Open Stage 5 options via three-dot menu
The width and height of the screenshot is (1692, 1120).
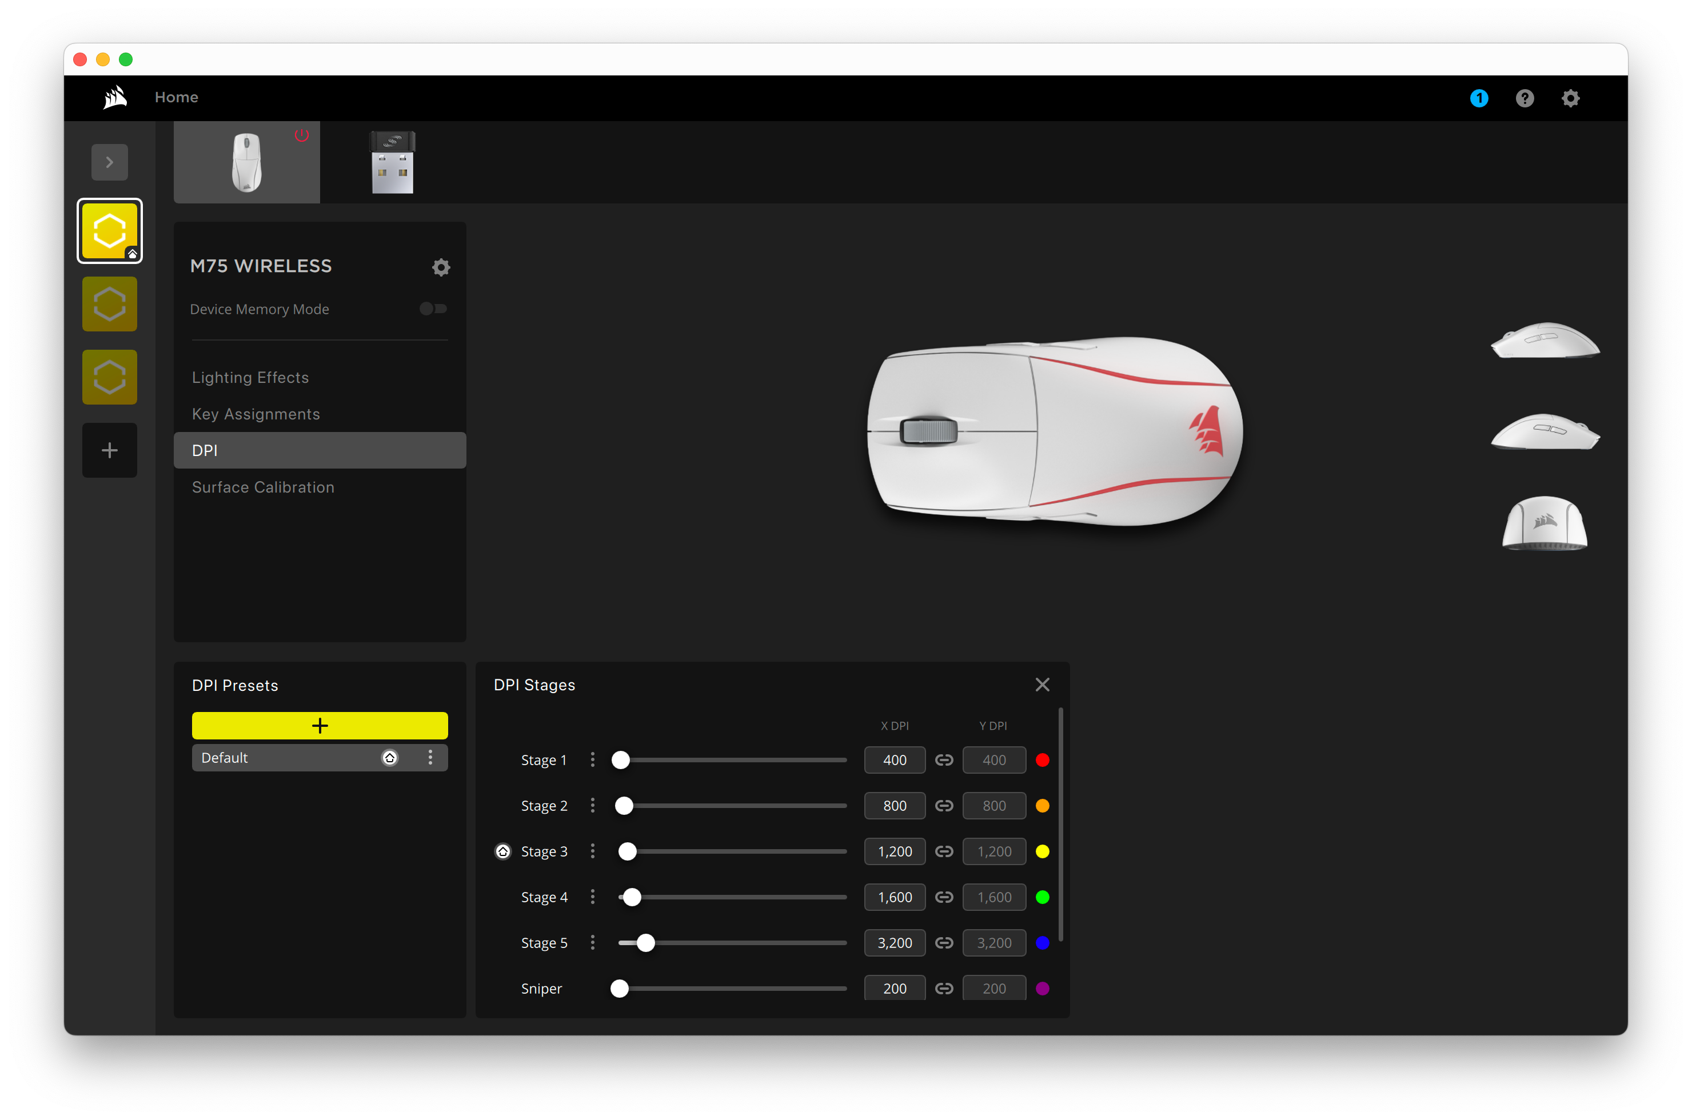(592, 942)
